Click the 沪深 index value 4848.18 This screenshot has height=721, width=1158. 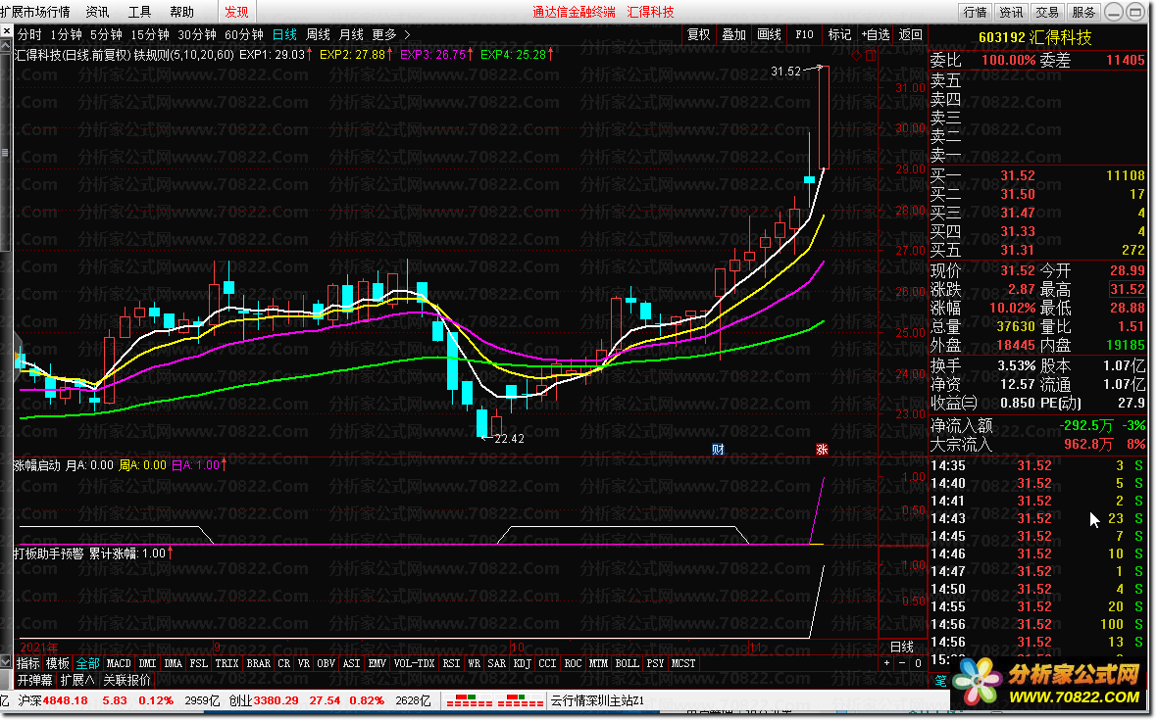coord(65,700)
